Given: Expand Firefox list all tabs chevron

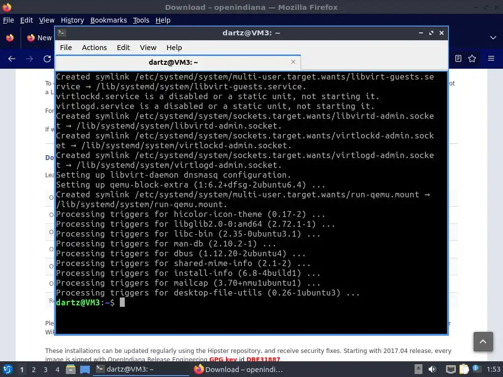Looking at the screenshot, I should pyautogui.click(x=493, y=38).
